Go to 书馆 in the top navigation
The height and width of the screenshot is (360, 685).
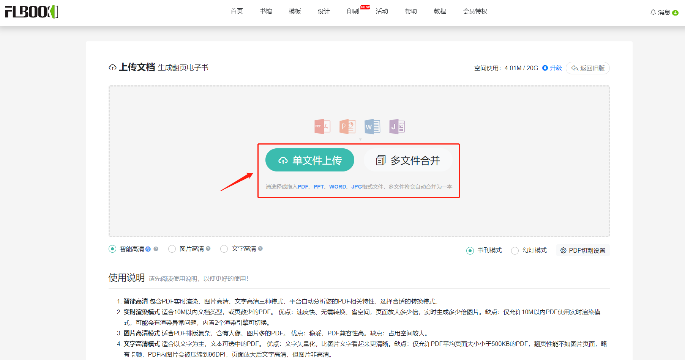(266, 11)
